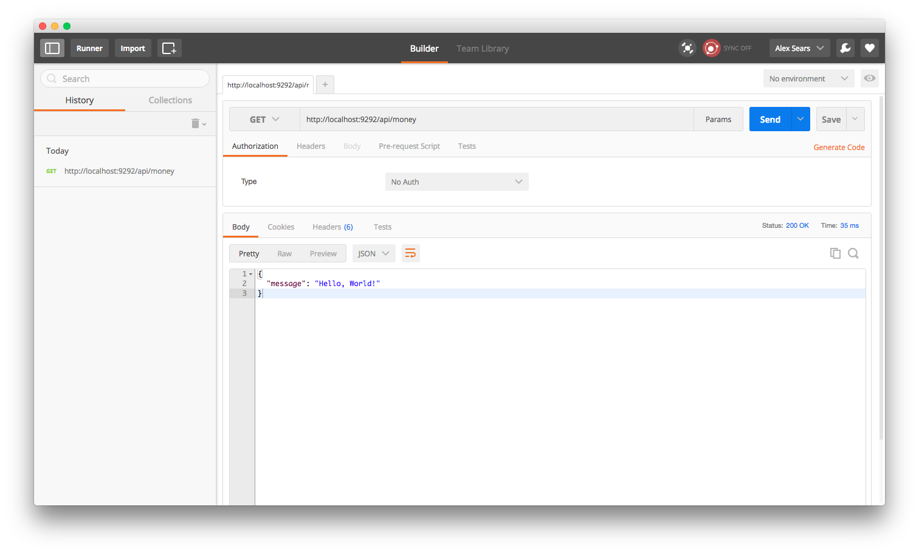Select the open localhost request tab
919x554 pixels.
[268, 85]
